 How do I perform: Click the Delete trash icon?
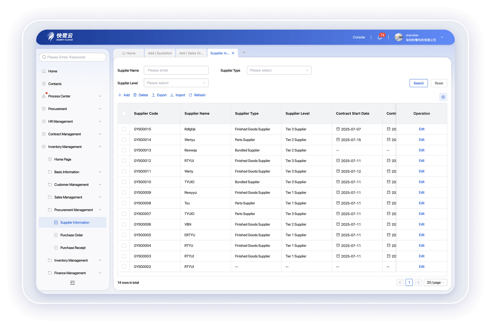tap(135, 95)
